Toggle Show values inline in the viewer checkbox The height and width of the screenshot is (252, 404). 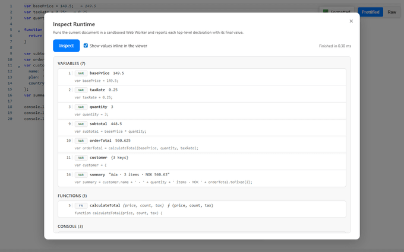(x=86, y=46)
